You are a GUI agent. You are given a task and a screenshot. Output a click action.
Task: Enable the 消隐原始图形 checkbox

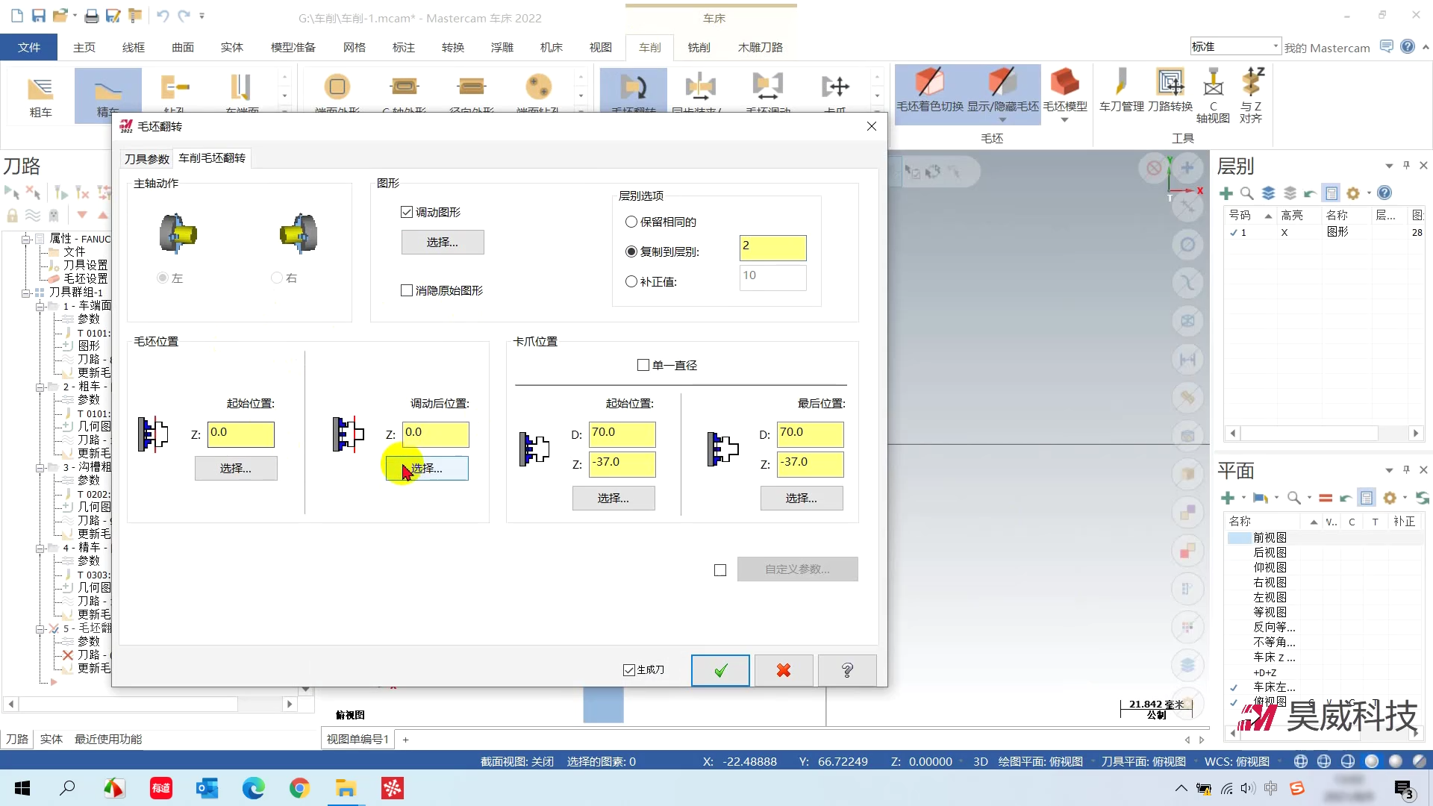[407, 290]
